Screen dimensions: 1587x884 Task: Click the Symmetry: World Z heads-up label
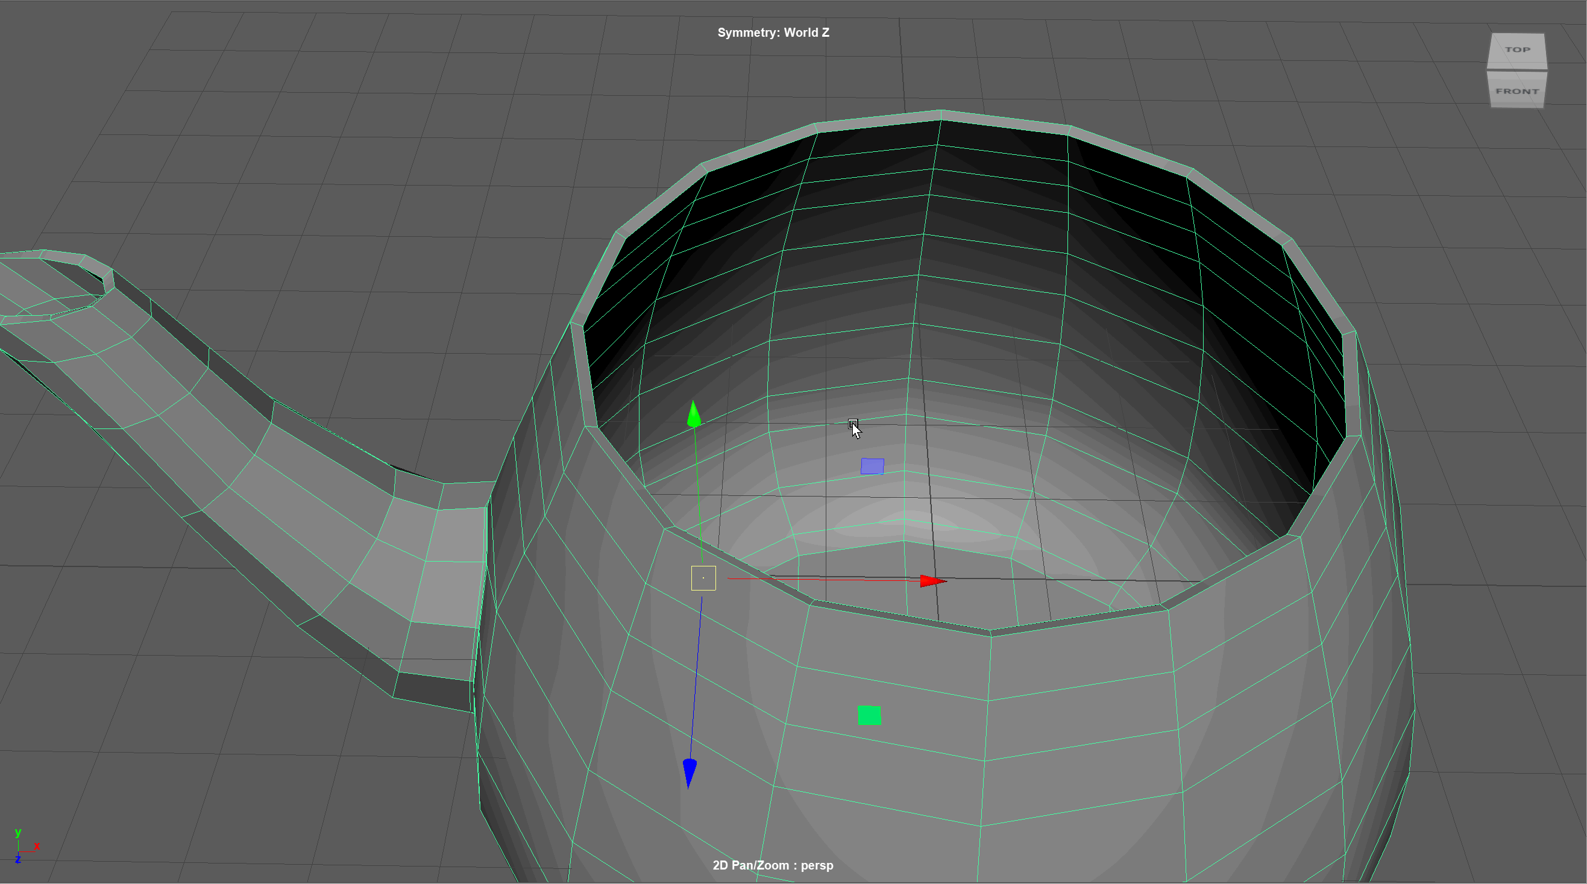coord(773,33)
